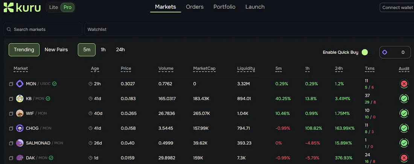The image size is (414, 164).
Task: Open the Orders tab
Action: (195, 7)
